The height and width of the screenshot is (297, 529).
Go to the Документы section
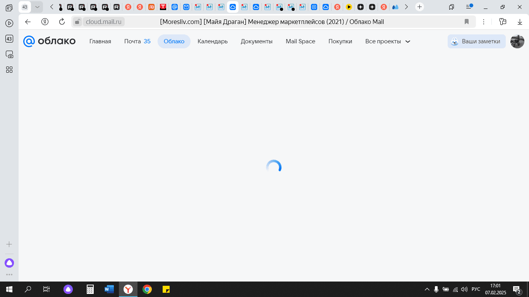click(x=256, y=41)
